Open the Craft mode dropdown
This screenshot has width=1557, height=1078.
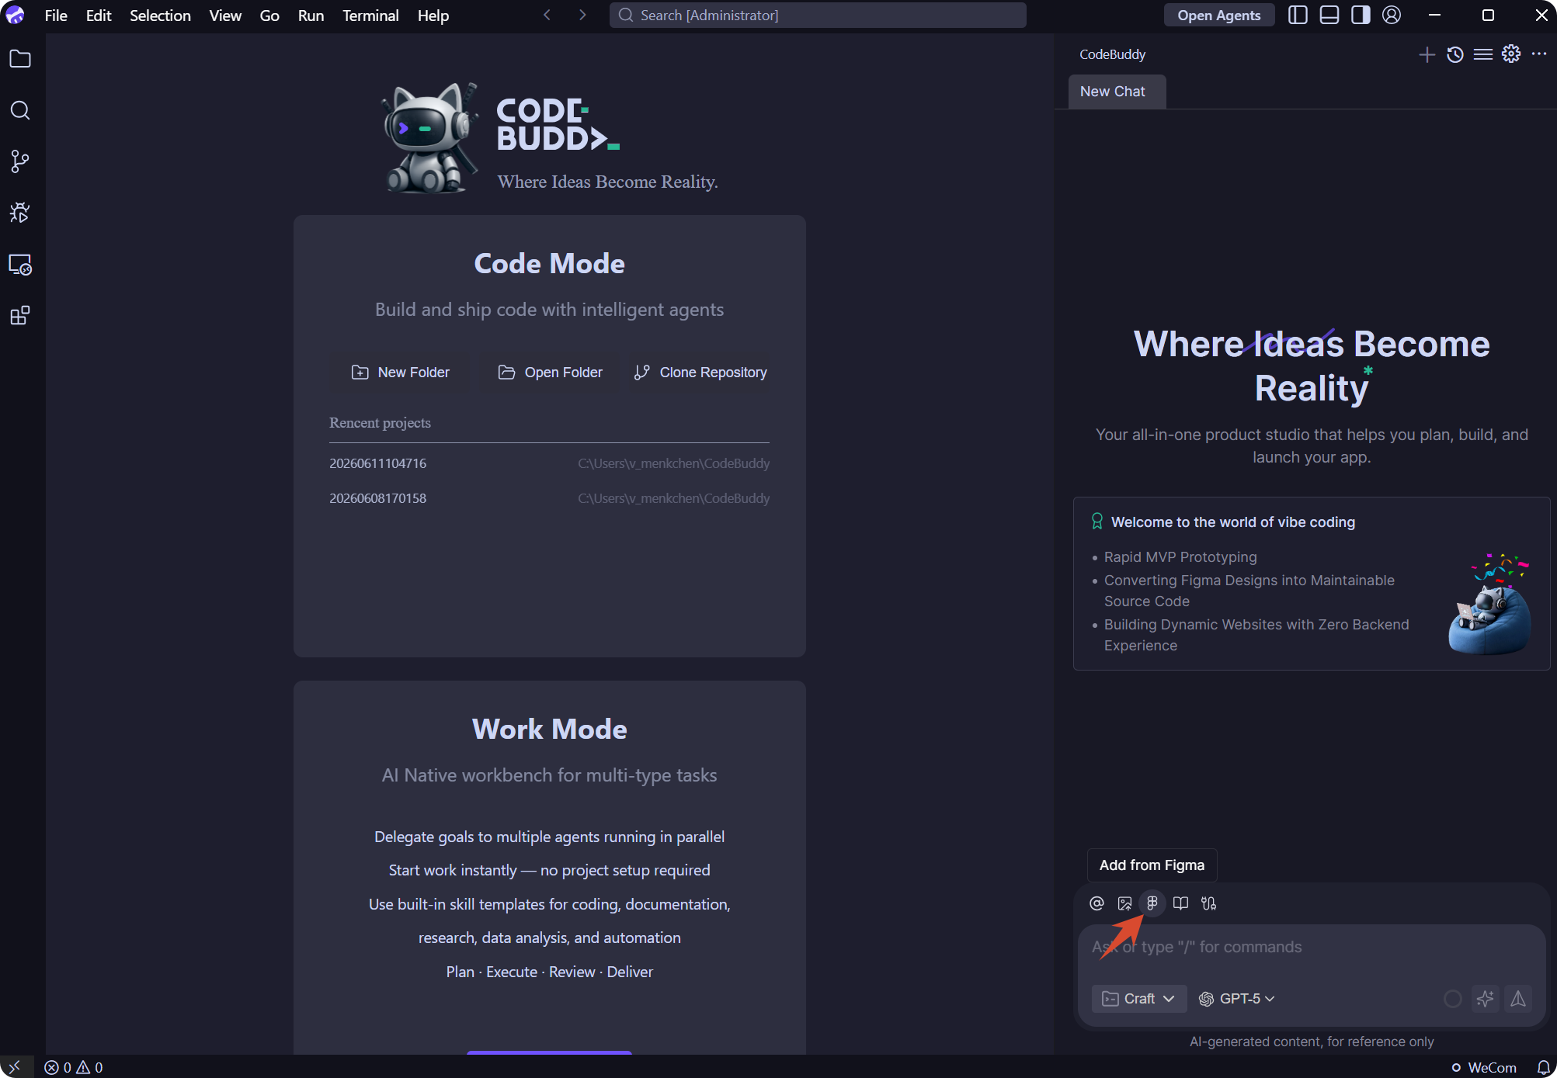(1138, 999)
